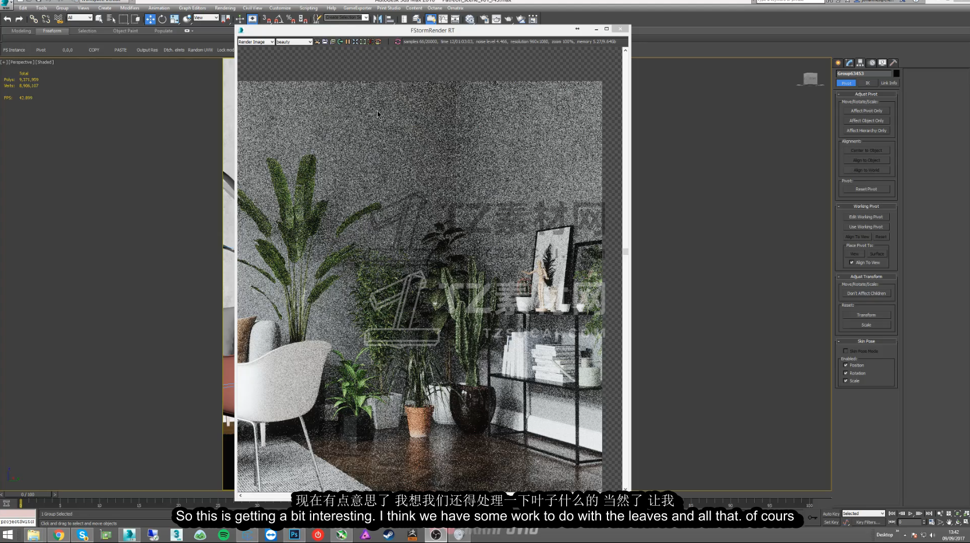The height and width of the screenshot is (543, 970).
Task: Open the Utilities command panel tab
Action: tap(893, 63)
